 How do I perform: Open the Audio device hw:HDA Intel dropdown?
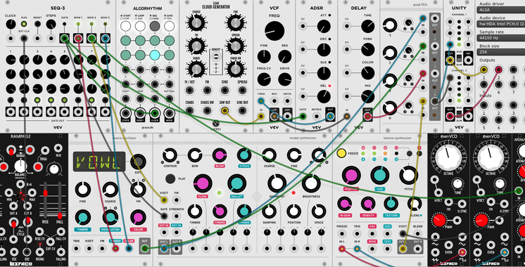click(x=501, y=24)
